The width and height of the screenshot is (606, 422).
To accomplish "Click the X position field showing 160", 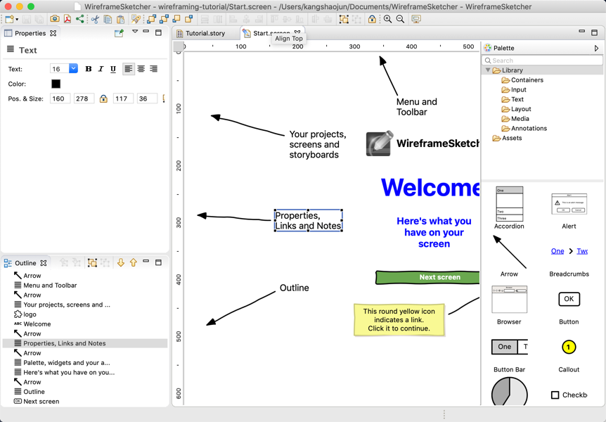I will coord(60,98).
